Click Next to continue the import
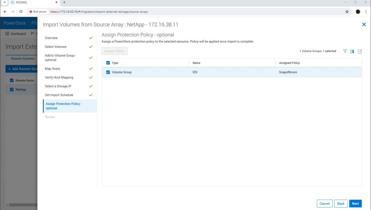Image resolution: width=371 pixels, height=210 pixels. [355, 204]
